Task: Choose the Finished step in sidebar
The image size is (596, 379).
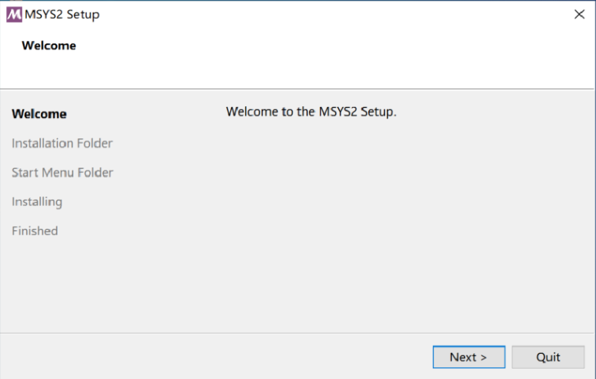Action: tap(35, 230)
